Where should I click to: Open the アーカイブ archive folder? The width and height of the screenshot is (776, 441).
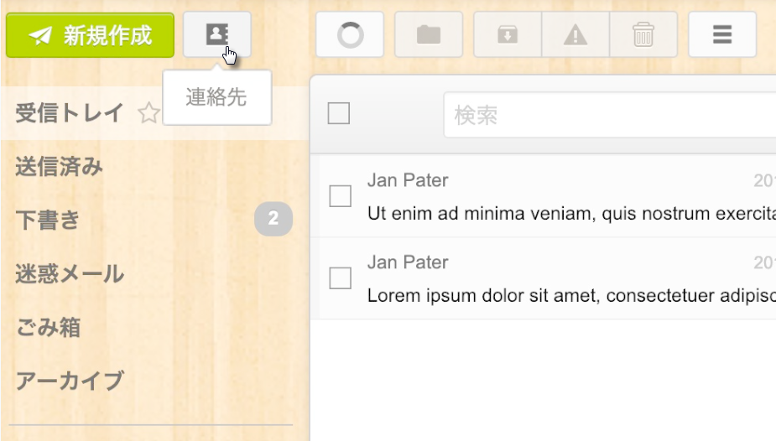pyautogui.click(x=70, y=380)
